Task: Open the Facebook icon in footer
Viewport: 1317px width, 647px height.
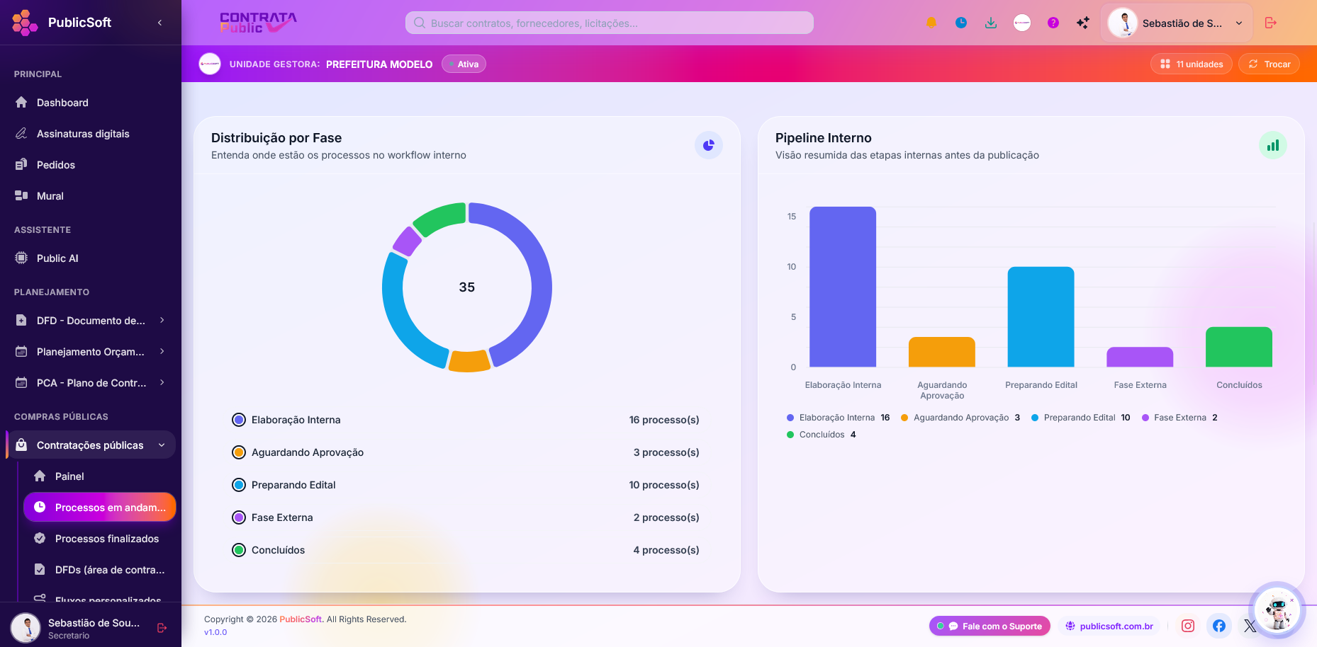Action: coord(1219,626)
